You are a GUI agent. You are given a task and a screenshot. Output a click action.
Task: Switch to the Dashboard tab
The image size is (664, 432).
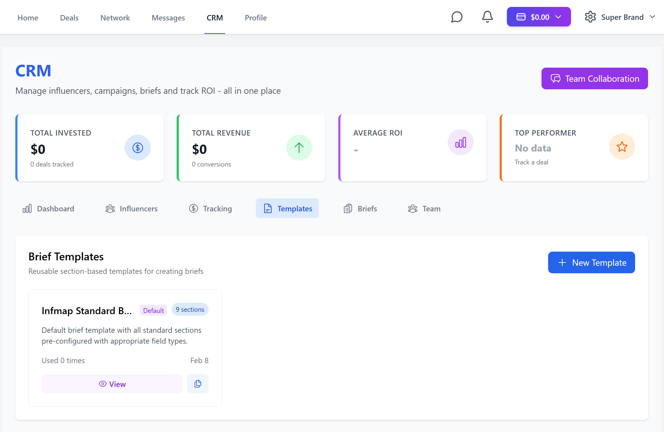pyautogui.click(x=48, y=208)
